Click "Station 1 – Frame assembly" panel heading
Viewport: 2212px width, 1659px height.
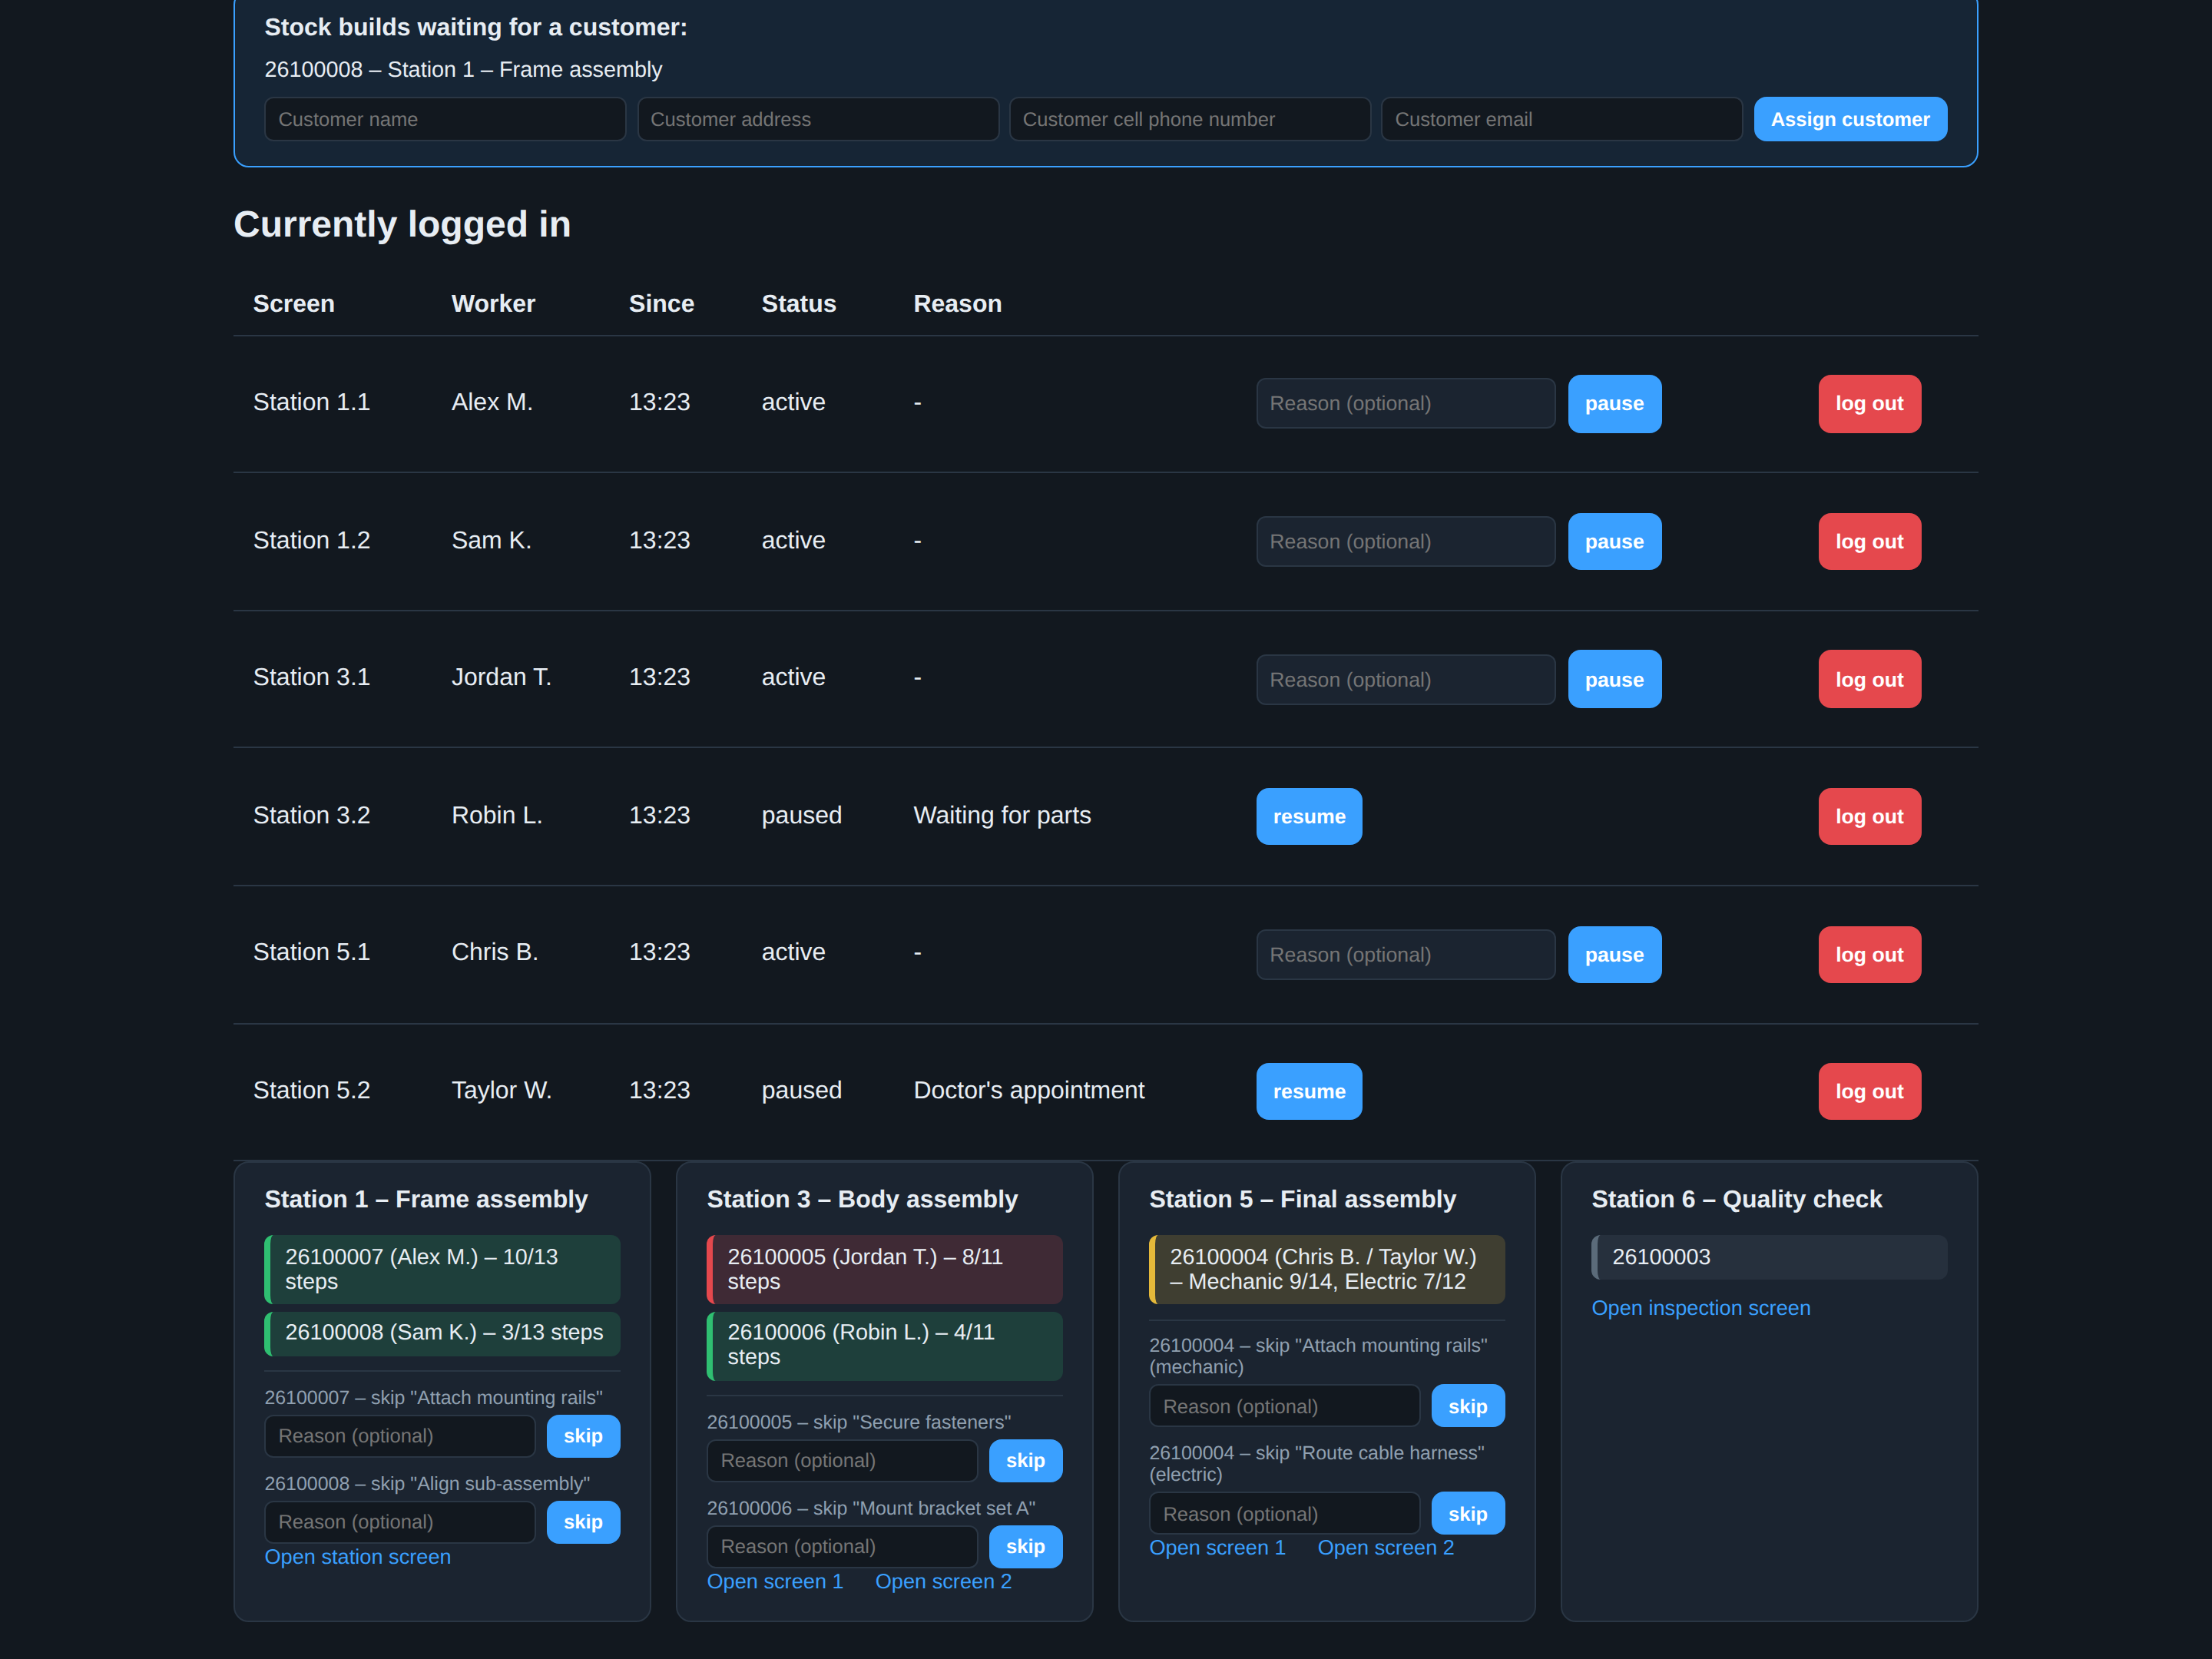[426, 1199]
